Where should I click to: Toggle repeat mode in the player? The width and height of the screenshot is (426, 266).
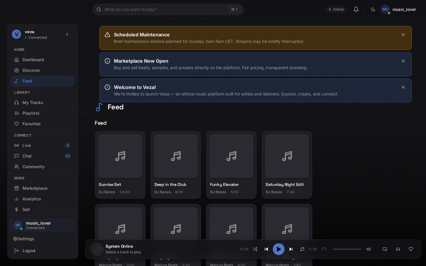(302, 249)
